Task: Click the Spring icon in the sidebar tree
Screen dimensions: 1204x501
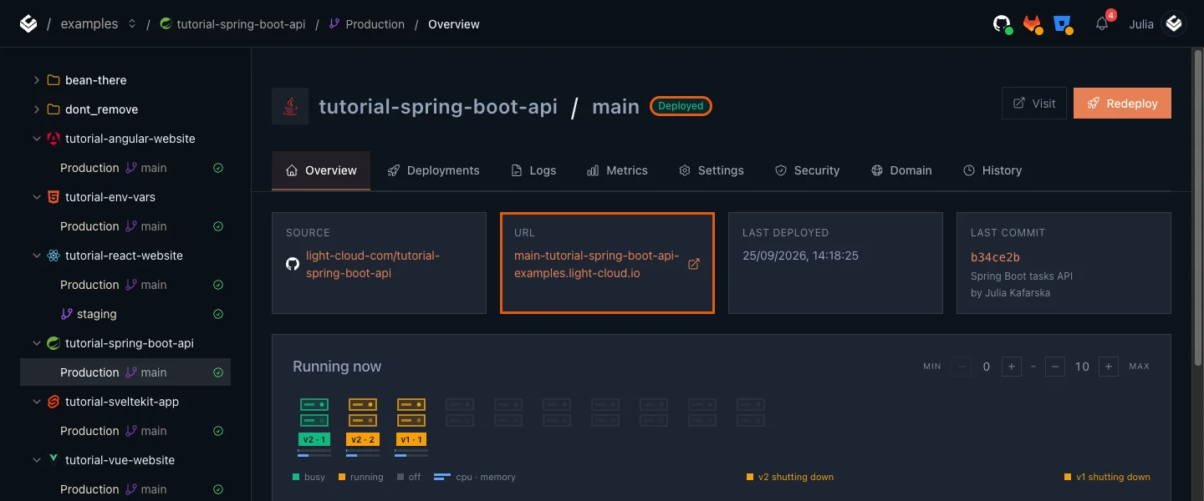Action: pyautogui.click(x=54, y=343)
